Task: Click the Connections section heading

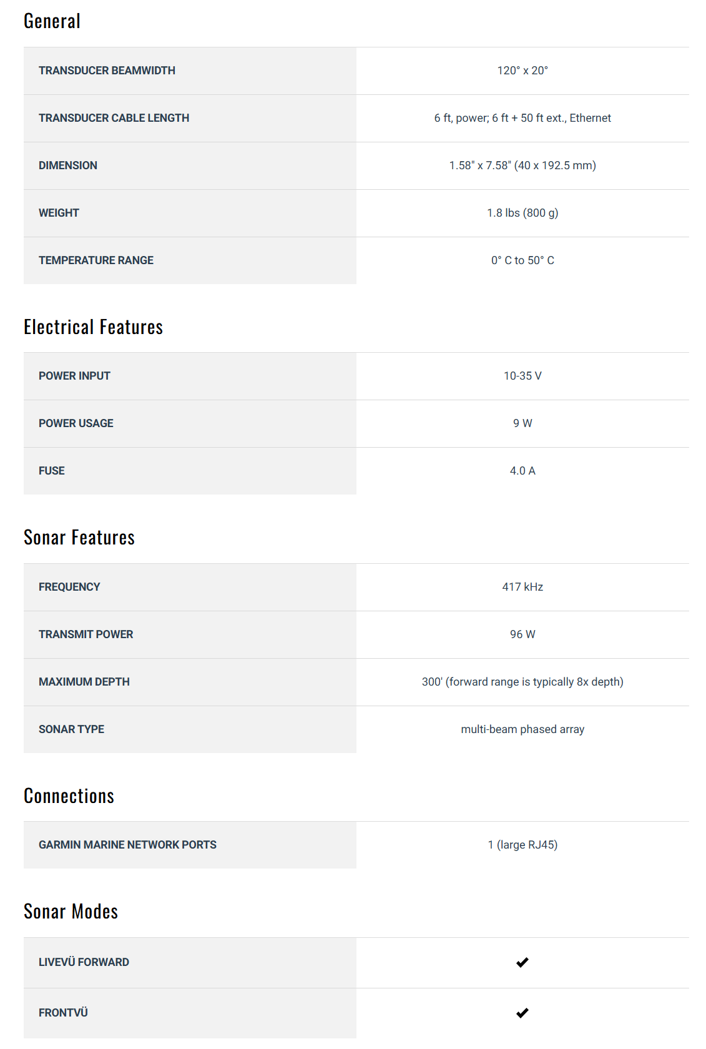Action: tap(69, 796)
